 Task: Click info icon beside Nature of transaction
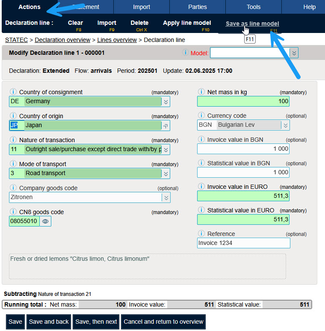(x=13, y=140)
